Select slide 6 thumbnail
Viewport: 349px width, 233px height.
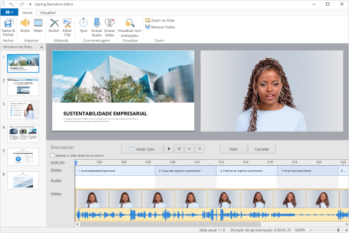tap(23, 180)
